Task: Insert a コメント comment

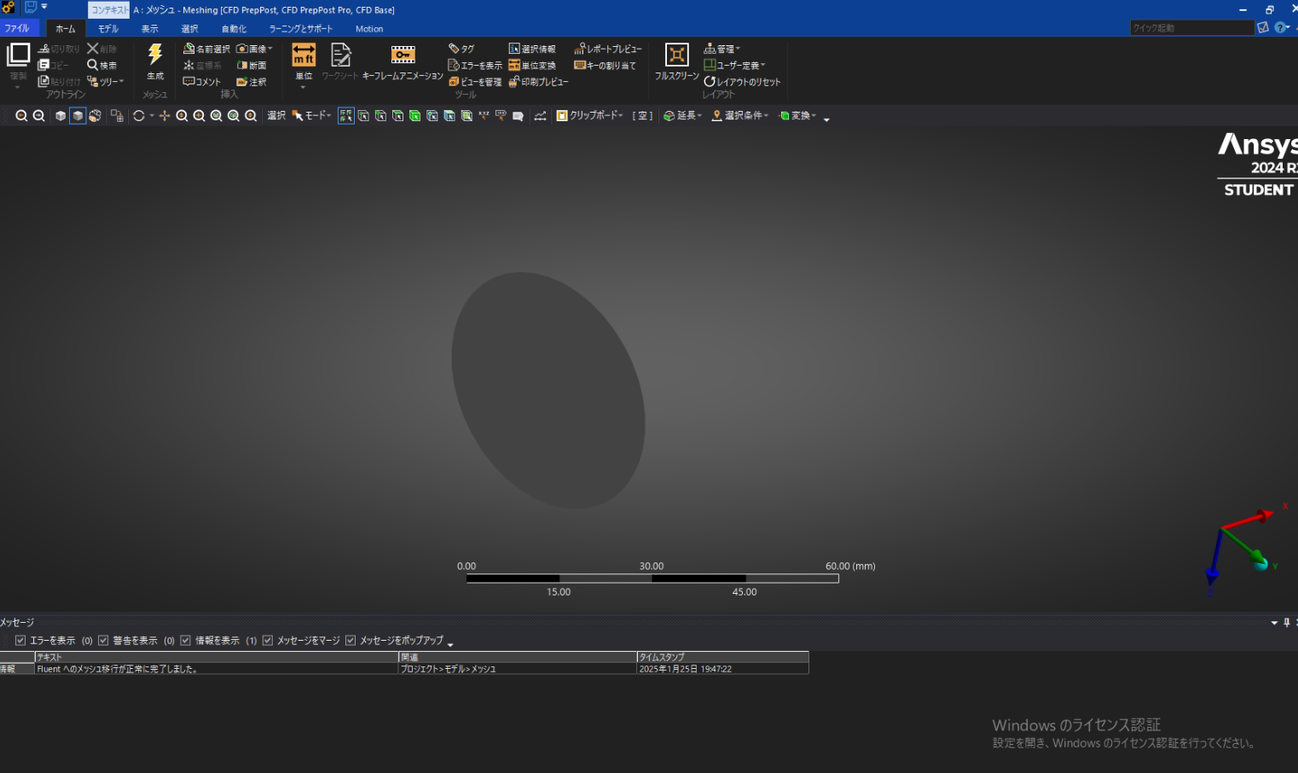Action: pos(201,82)
